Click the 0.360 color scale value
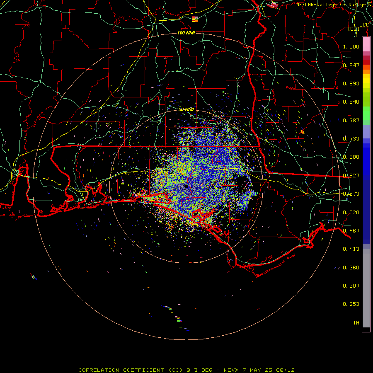Image resolution: width=373 pixels, height=373 pixels. [351, 268]
